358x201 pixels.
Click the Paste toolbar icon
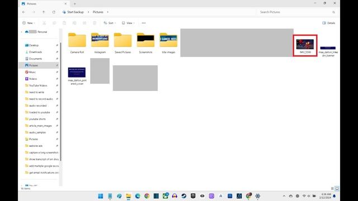64,23
